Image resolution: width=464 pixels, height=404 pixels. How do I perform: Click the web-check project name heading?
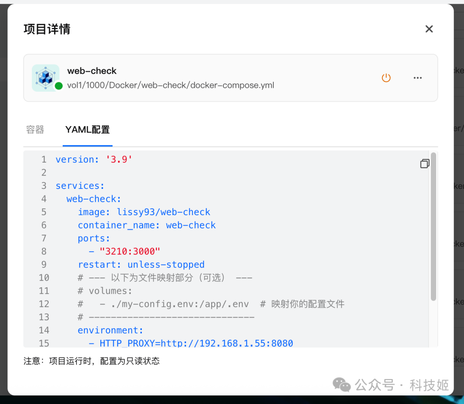tap(92, 71)
